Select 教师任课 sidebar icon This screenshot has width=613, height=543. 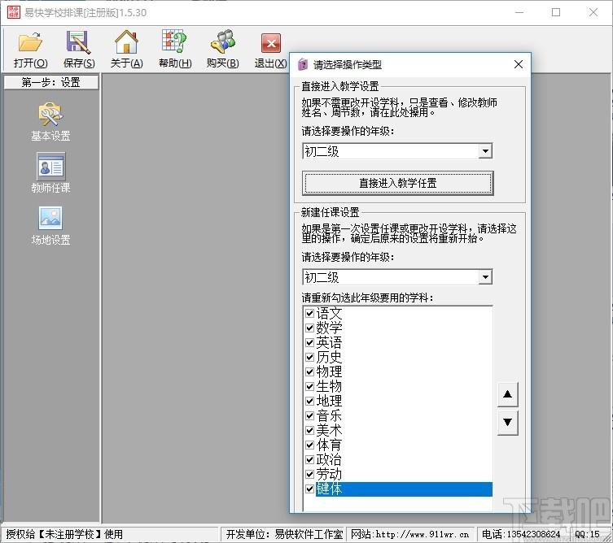pyautogui.click(x=50, y=167)
